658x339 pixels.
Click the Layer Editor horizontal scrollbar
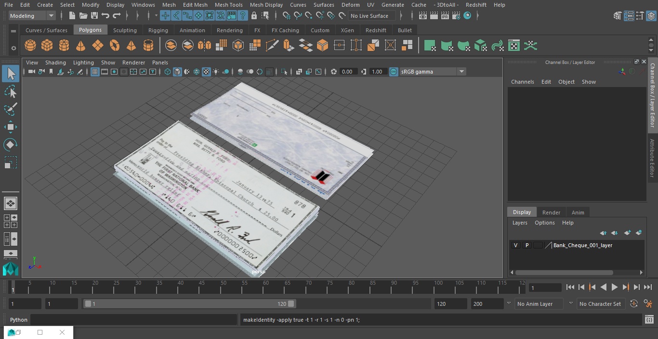[x=565, y=272]
